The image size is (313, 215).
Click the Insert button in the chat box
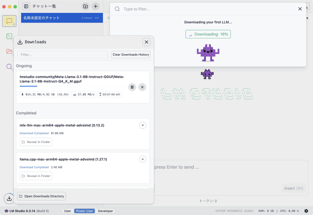294,188
